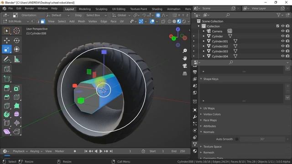The image size is (292, 164).
Task: Hide Camera in viewport with eye icon
Action: pyautogui.click(x=283, y=31)
